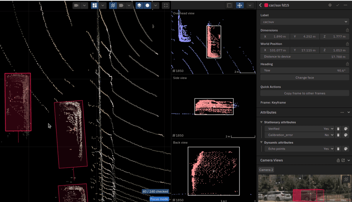
Task: Toggle the Dimensions lock
Action: coord(347,30)
